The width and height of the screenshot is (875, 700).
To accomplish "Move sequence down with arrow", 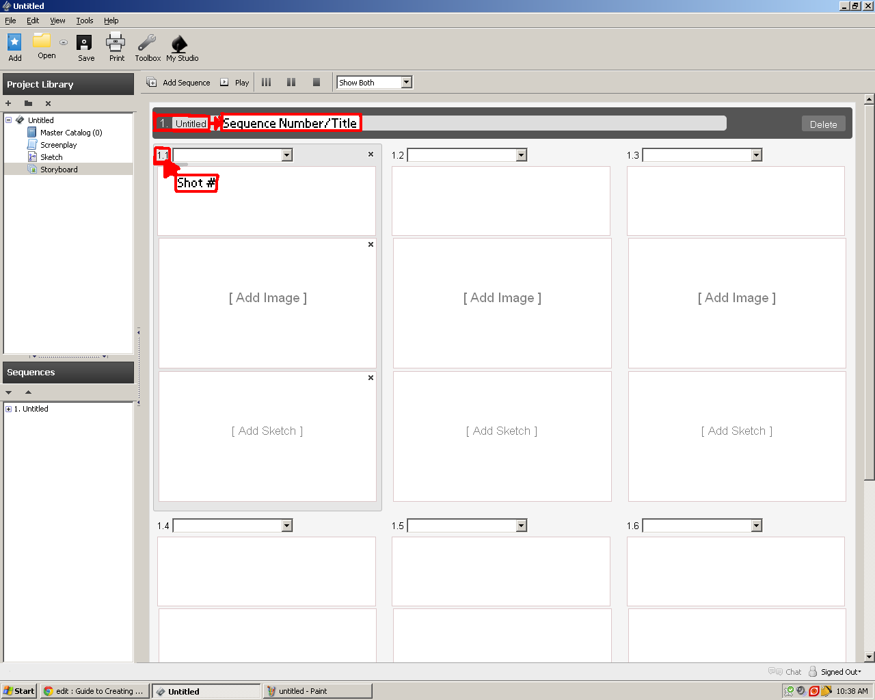I will coord(9,392).
